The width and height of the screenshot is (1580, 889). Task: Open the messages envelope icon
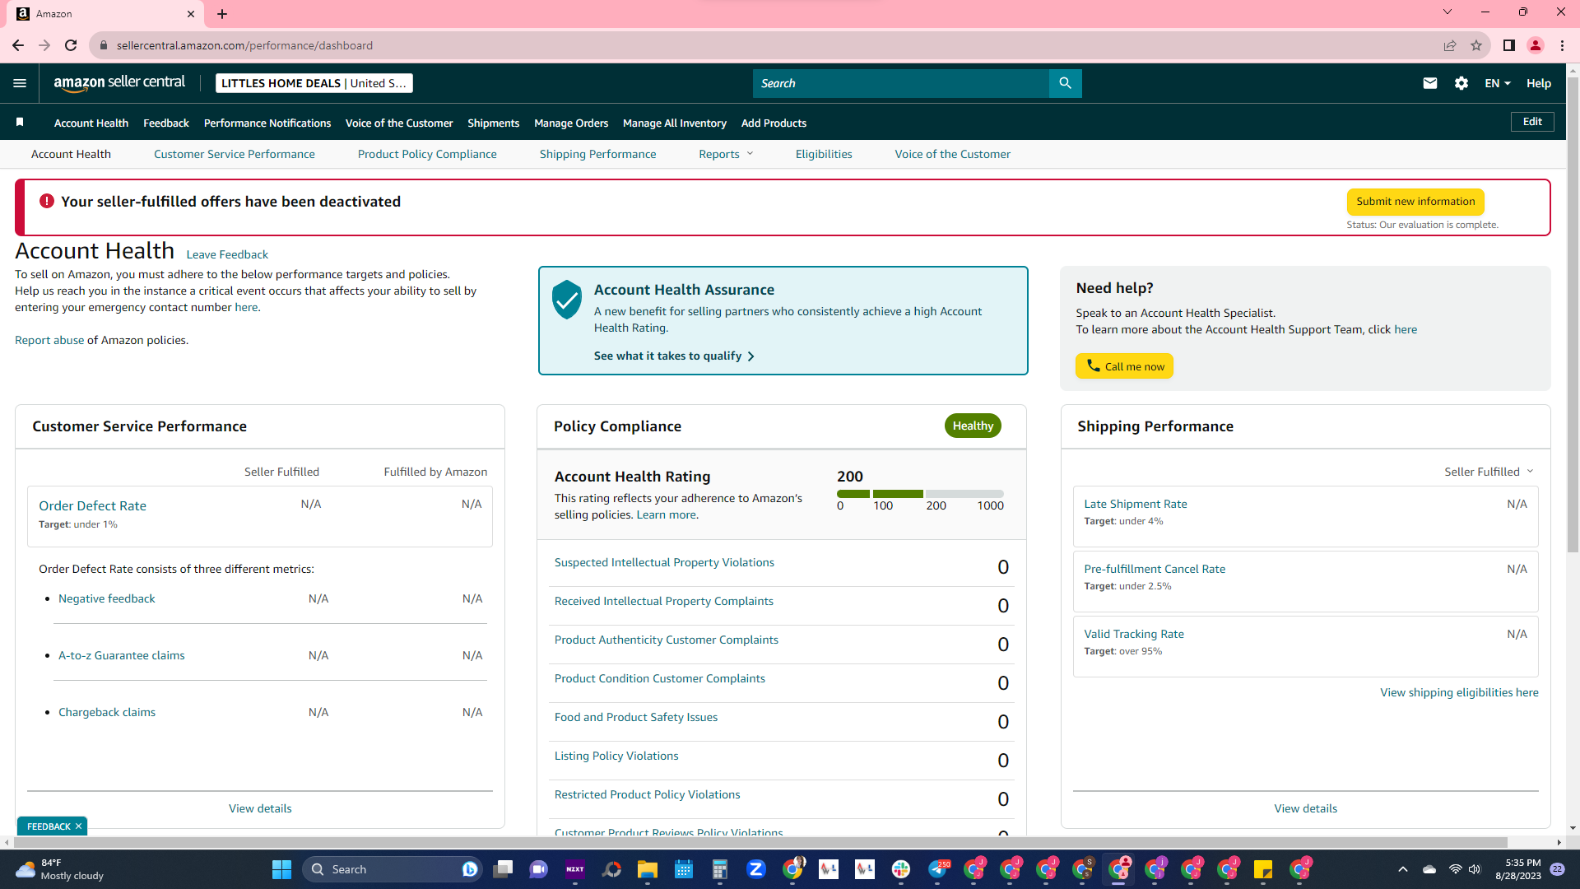click(1430, 83)
